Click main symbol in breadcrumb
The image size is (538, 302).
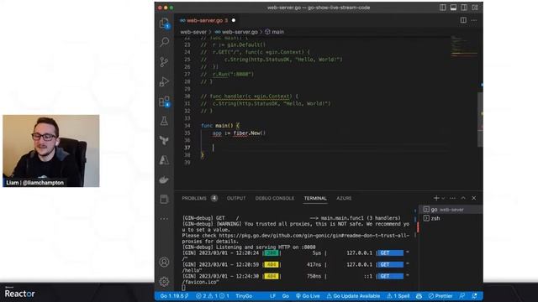(x=274, y=32)
